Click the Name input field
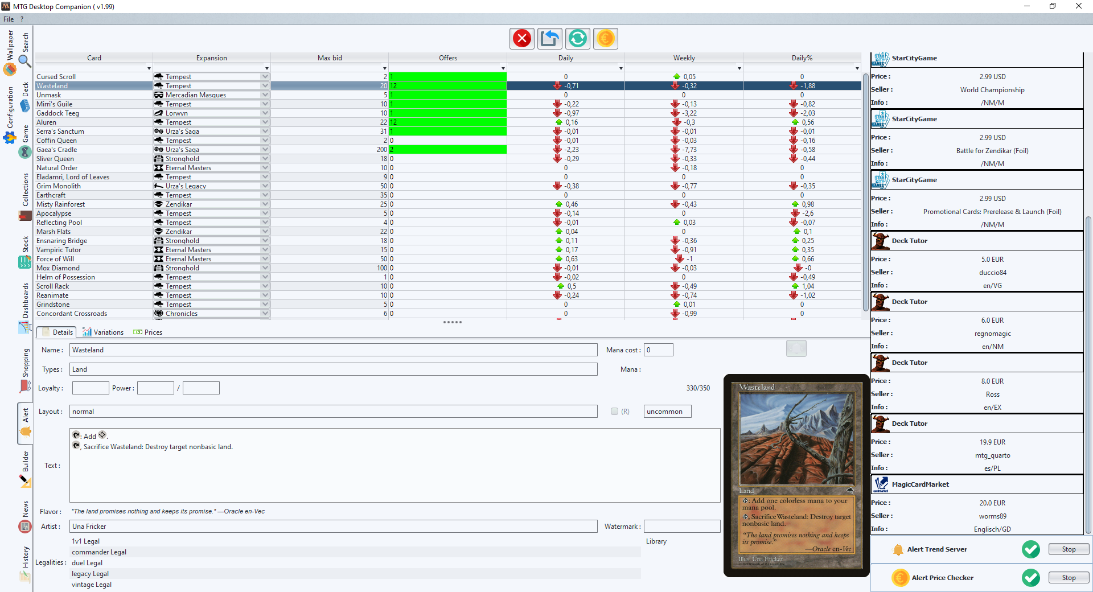1093x592 pixels. pyautogui.click(x=334, y=350)
